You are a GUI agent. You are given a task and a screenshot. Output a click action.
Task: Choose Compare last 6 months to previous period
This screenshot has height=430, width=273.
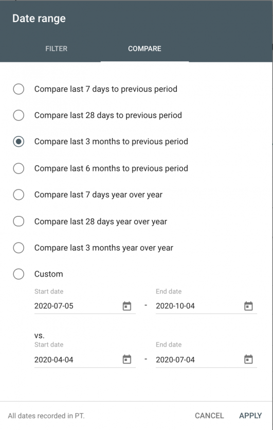tap(19, 168)
